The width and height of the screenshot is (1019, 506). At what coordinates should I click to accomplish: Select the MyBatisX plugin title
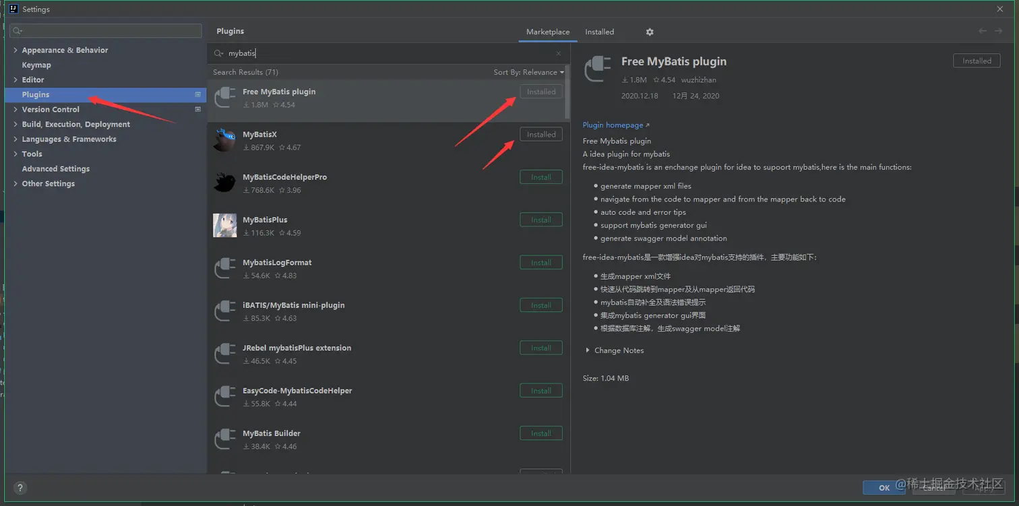[260, 135]
